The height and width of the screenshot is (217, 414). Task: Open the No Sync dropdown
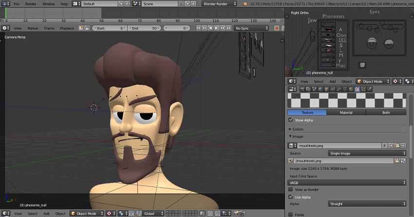[x=251, y=28]
